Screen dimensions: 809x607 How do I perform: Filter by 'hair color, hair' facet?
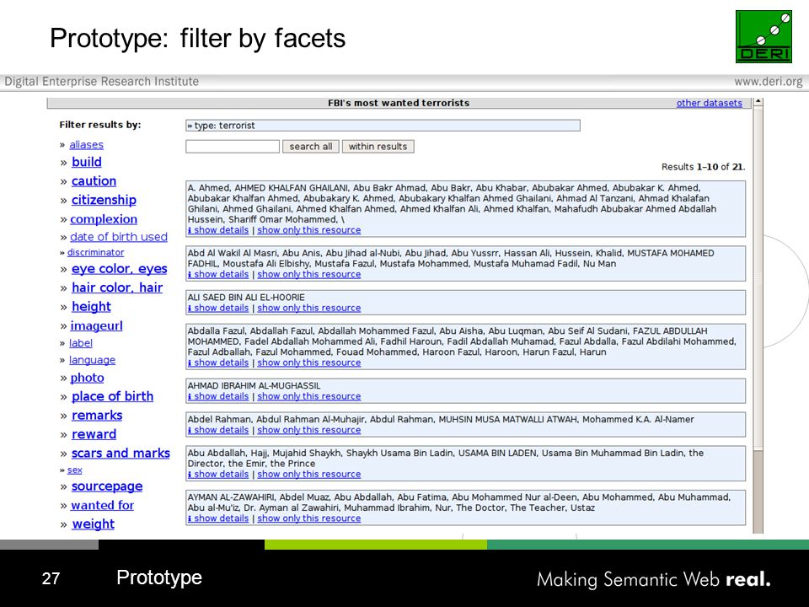pos(117,287)
